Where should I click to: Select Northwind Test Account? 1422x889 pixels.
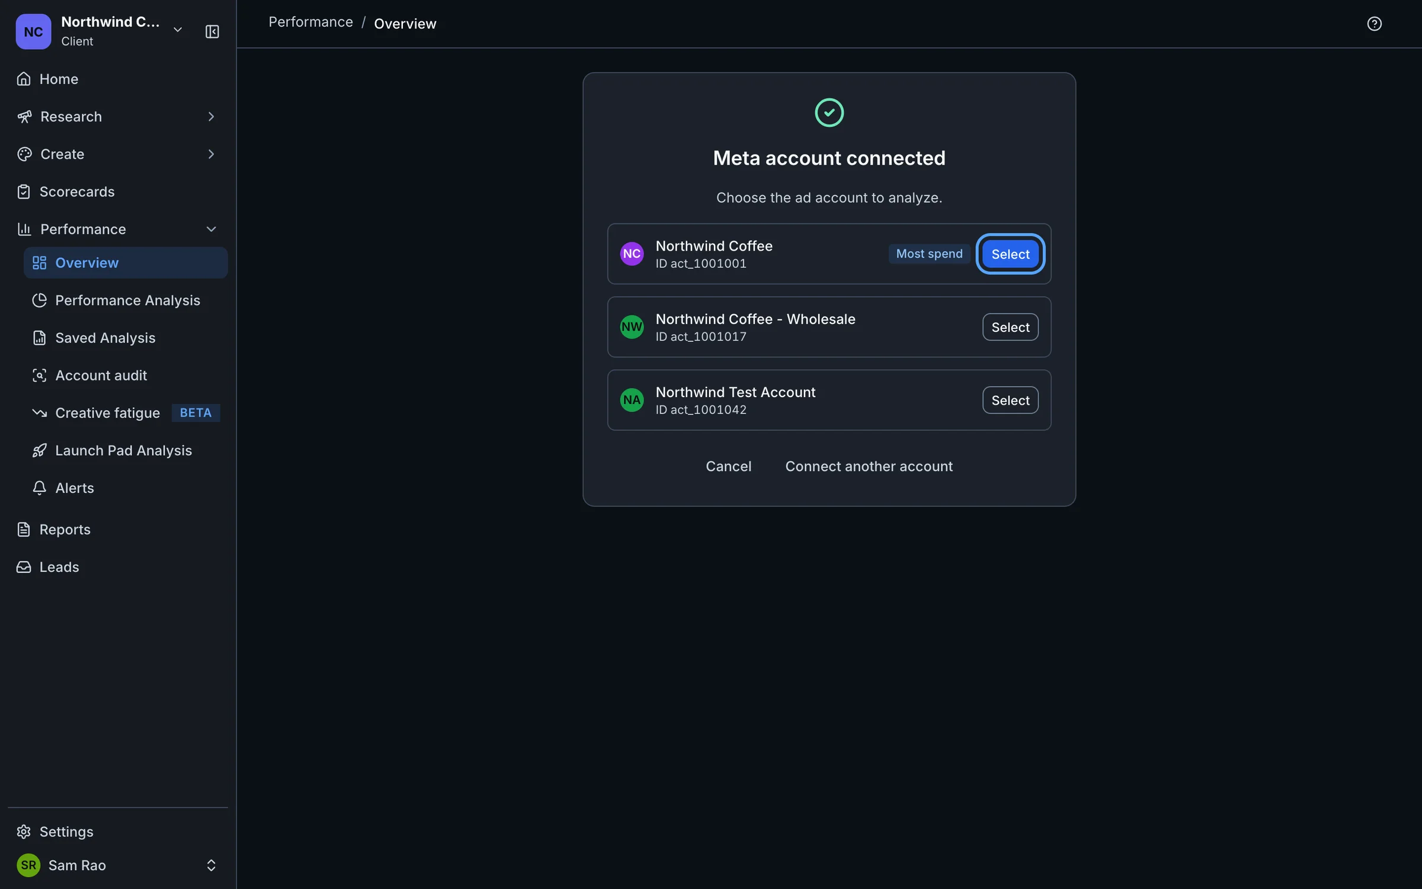[x=1010, y=400]
